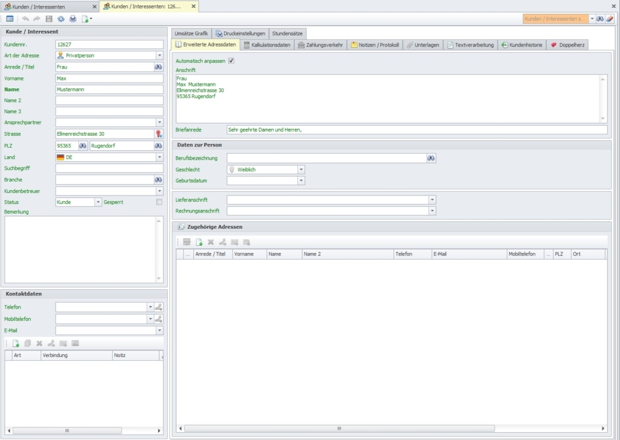Expand the Status dropdown showing Kunde

tap(98, 202)
